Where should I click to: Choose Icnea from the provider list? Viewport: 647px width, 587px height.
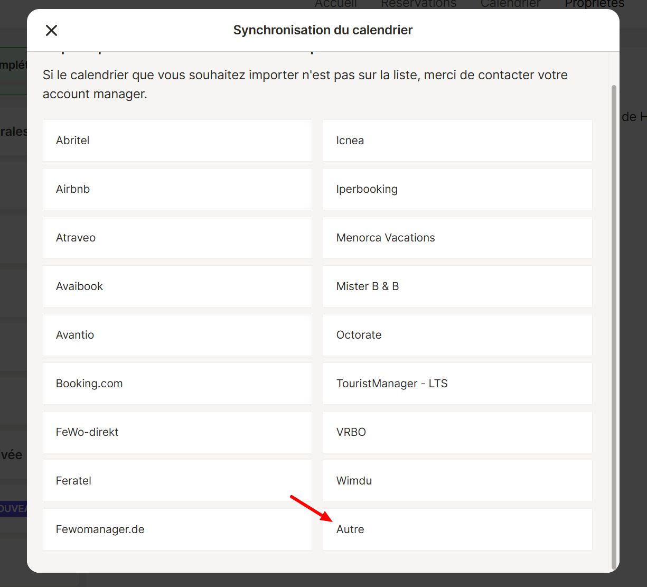457,141
